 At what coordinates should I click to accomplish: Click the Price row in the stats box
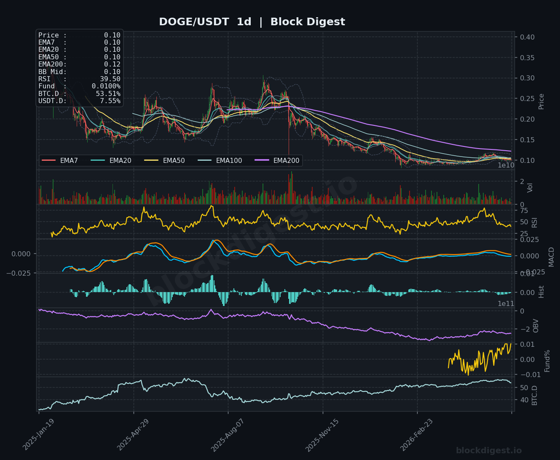tap(79, 35)
